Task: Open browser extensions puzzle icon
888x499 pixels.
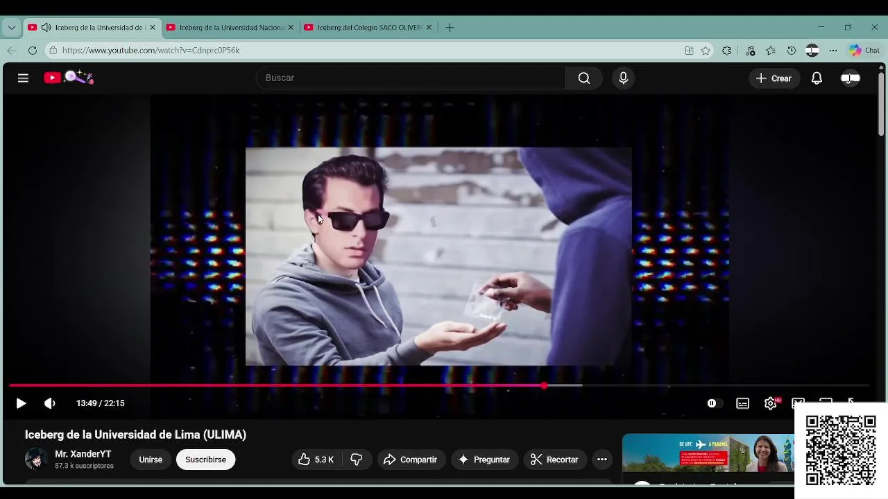Action: 726,51
